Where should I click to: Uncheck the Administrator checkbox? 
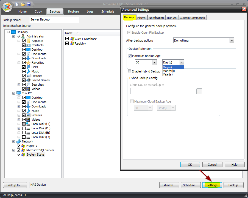(x=19, y=36)
